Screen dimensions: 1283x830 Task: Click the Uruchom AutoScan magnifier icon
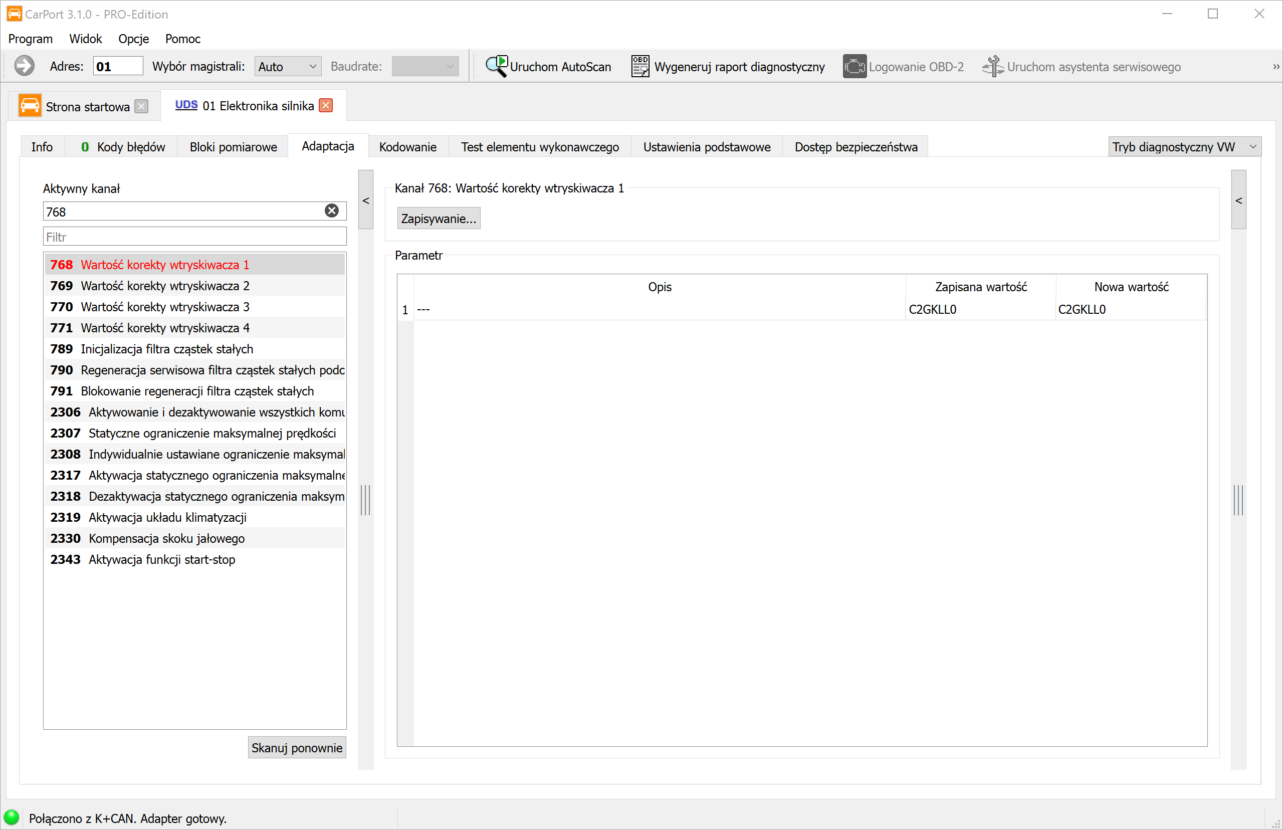pos(496,66)
